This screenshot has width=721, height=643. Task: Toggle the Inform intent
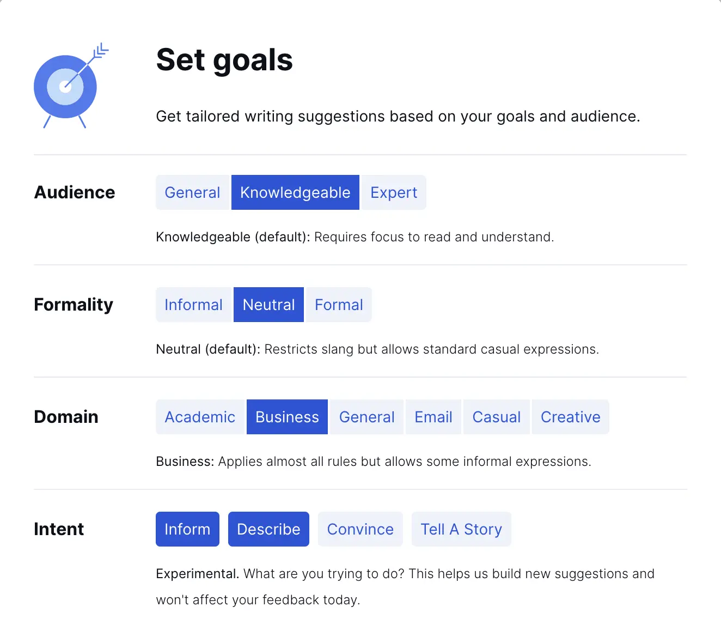187,529
